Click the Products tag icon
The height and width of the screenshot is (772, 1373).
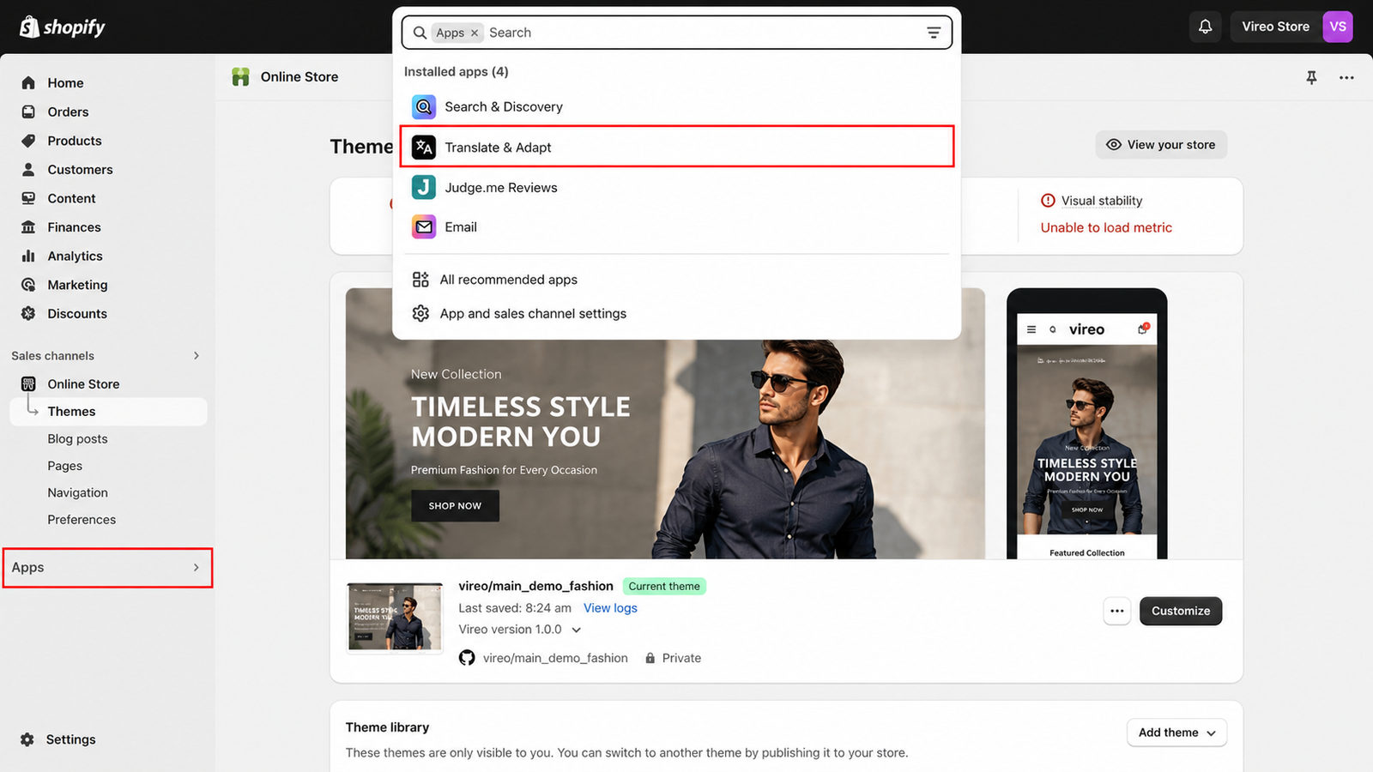(x=28, y=141)
